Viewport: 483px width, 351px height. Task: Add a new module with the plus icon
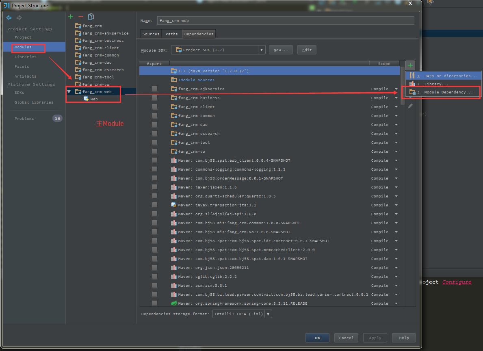(x=71, y=17)
